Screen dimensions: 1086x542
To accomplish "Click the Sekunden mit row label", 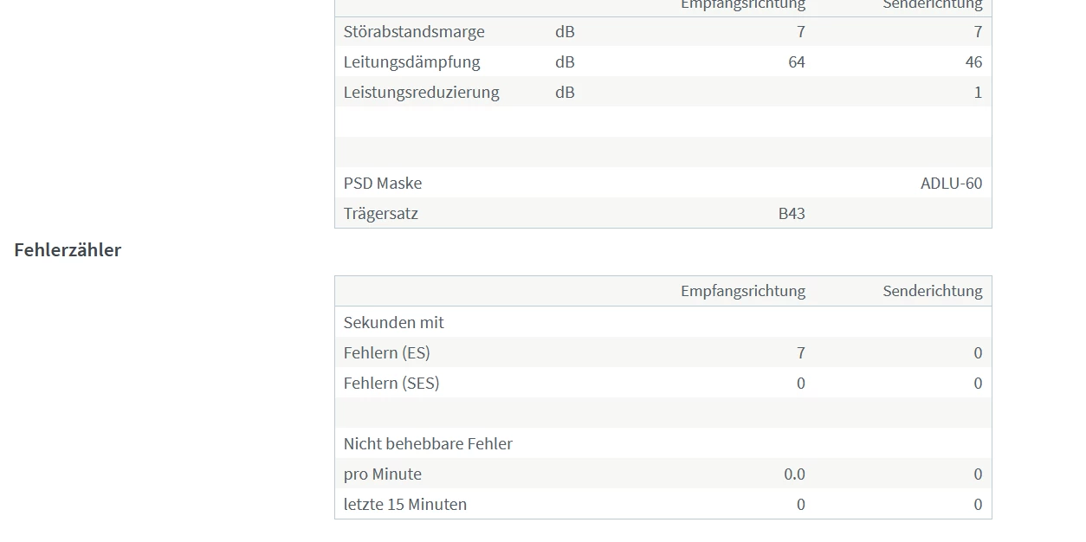I will pos(393,322).
